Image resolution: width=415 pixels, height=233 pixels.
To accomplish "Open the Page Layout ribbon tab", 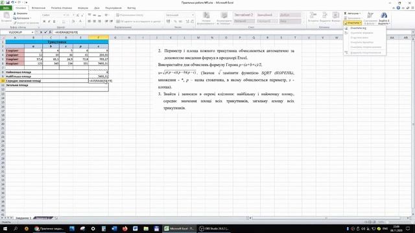I will click(x=62, y=8).
